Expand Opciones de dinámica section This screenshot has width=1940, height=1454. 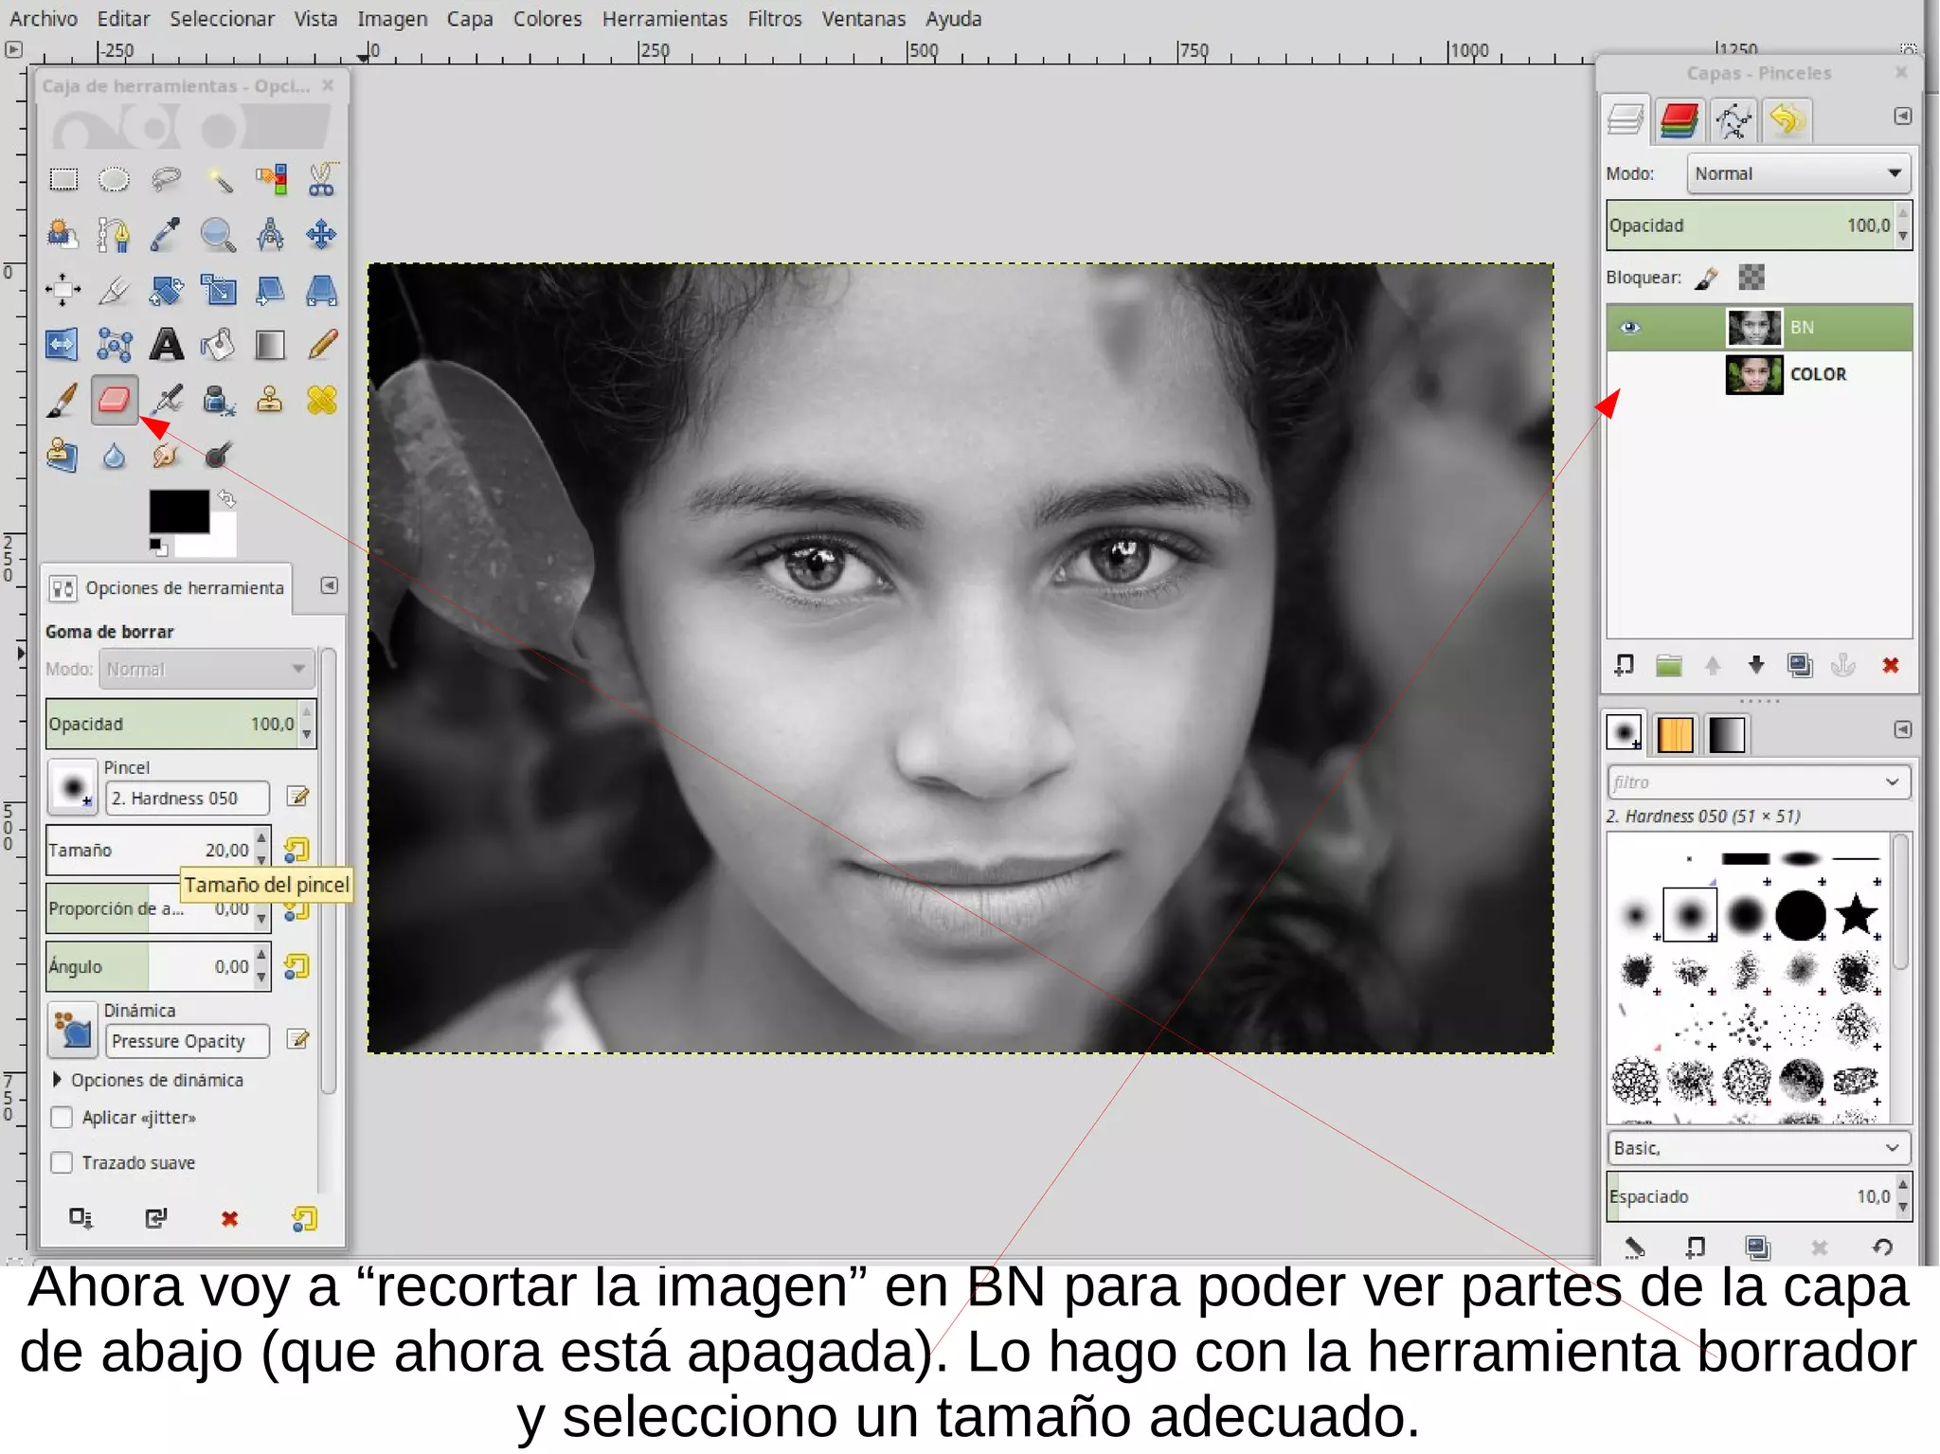pyautogui.click(x=58, y=1080)
